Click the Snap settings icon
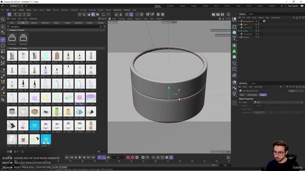This screenshot has height=171, width=305. 121,14
